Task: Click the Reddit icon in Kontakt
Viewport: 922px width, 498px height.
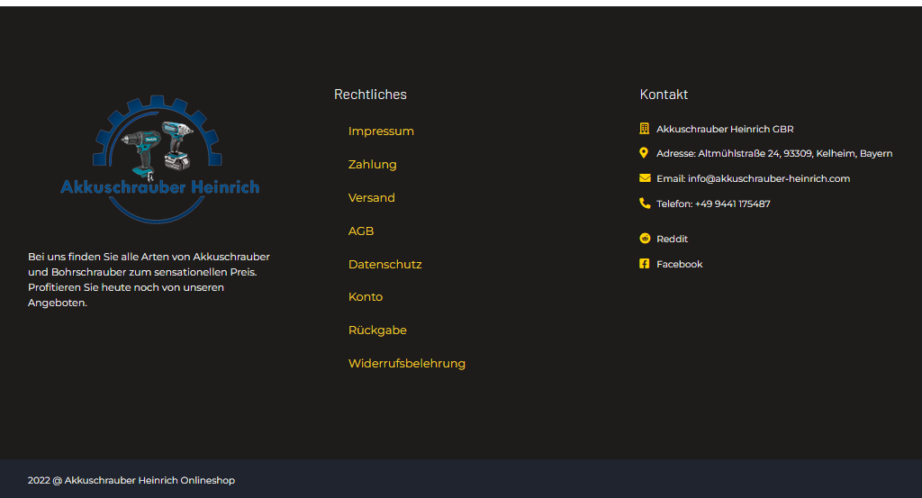Action: [x=645, y=239]
